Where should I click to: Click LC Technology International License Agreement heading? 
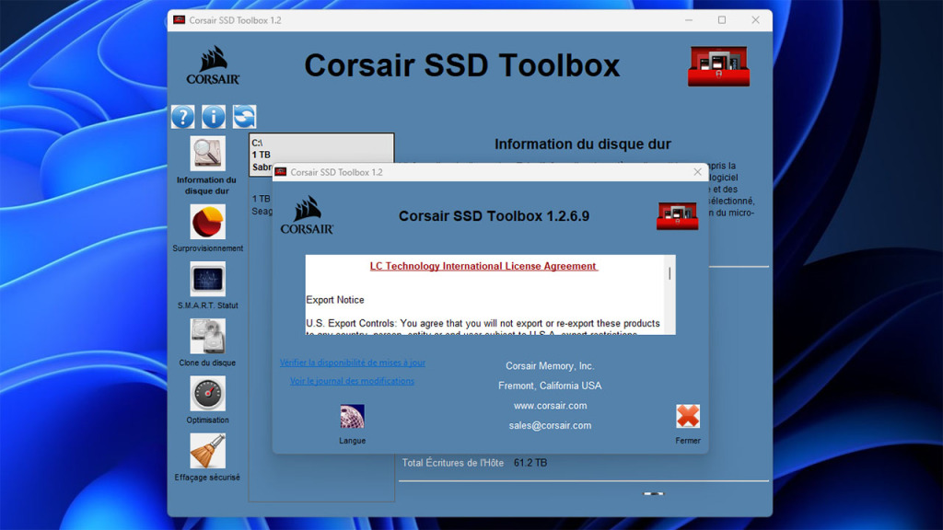483,266
